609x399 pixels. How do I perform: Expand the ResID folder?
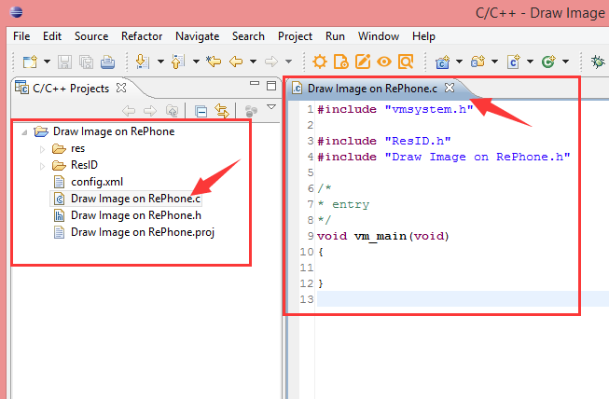click(42, 166)
